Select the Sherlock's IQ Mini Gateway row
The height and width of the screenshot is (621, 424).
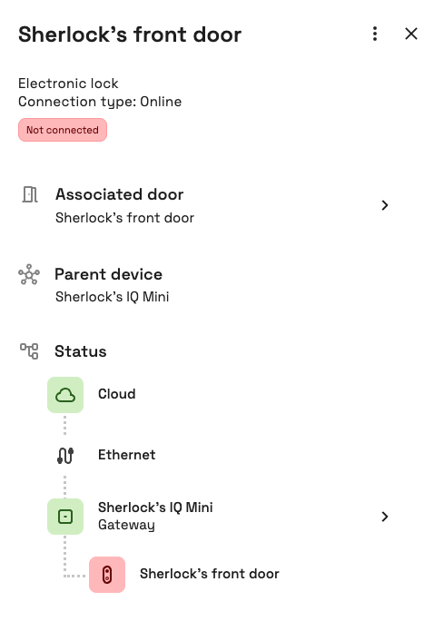click(219, 517)
